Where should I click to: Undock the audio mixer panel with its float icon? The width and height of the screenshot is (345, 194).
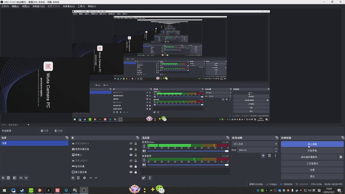click(228, 138)
